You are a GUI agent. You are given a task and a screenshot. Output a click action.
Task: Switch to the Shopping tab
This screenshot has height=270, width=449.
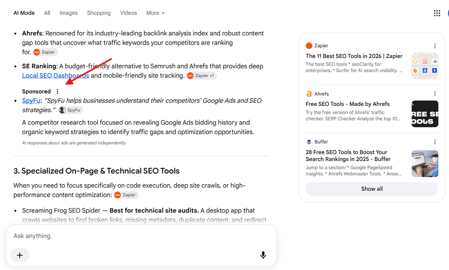click(x=99, y=13)
